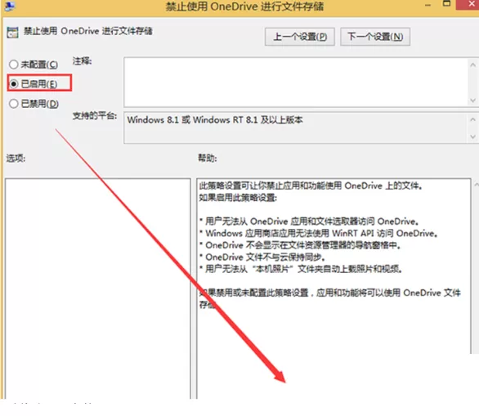Viewport: 479px width, 416px height.
Task: Minimize the OneDrive policy window
Action: [x=428, y=5]
